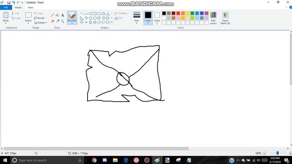The image size is (292, 164).
Task: Open the Select dropdown arrow
Action: [x=28, y=23]
